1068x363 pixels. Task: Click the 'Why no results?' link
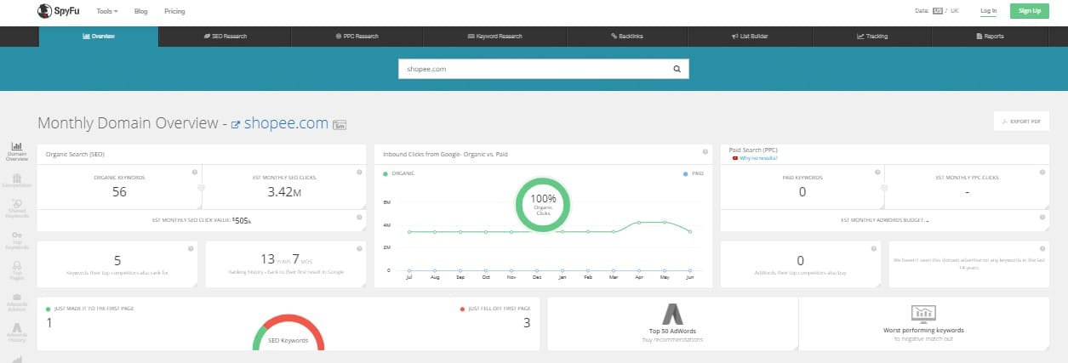tap(758, 158)
